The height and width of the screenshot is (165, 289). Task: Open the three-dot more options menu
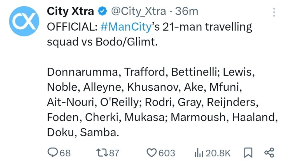click(x=274, y=12)
